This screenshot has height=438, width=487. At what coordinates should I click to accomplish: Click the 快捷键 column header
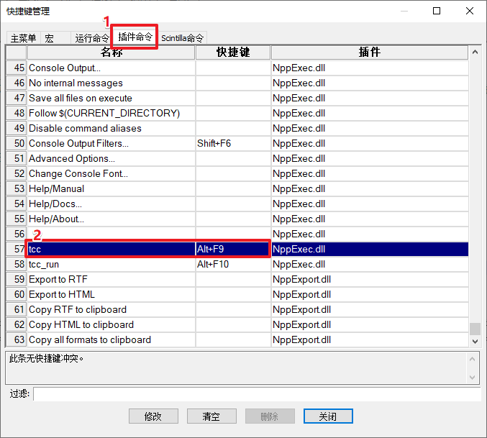pos(233,53)
